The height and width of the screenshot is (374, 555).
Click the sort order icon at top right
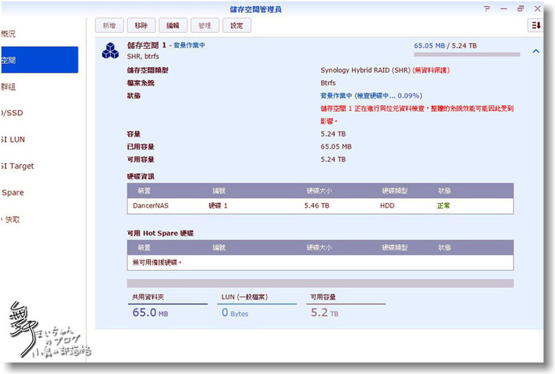(x=535, y=25)
